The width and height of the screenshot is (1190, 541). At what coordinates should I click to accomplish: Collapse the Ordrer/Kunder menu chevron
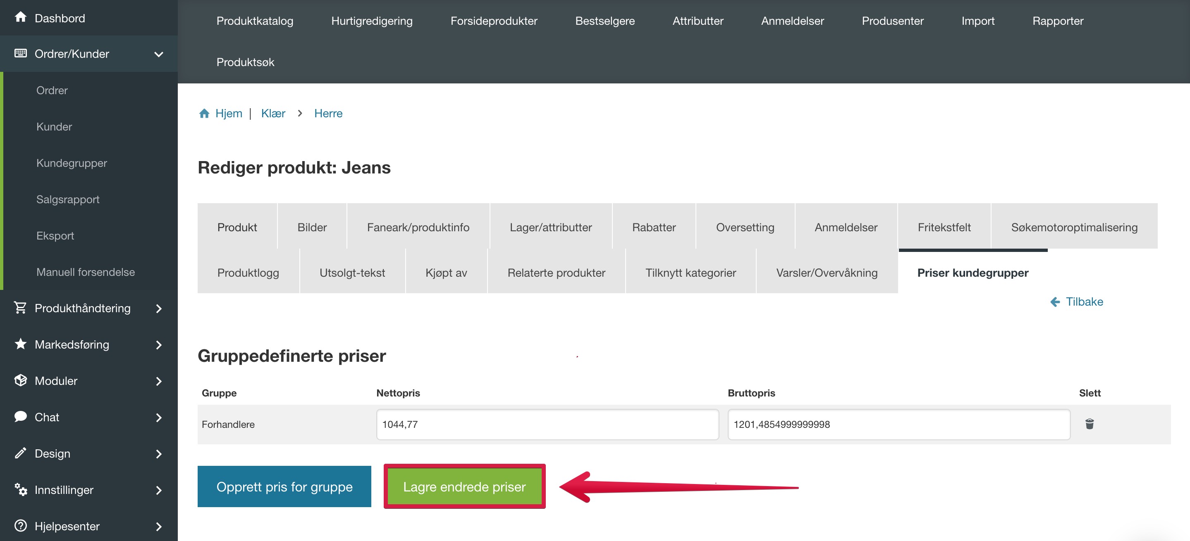[x=158, y=54]
